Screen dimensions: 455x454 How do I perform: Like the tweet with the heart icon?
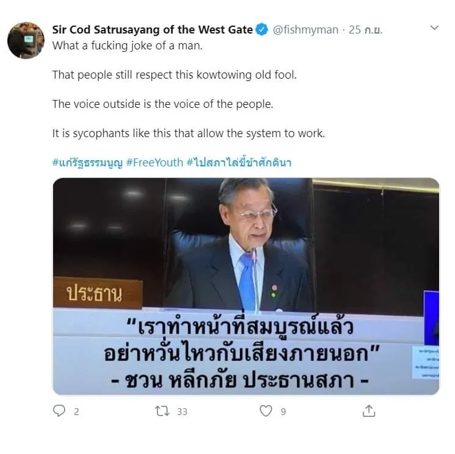(266, 411)
